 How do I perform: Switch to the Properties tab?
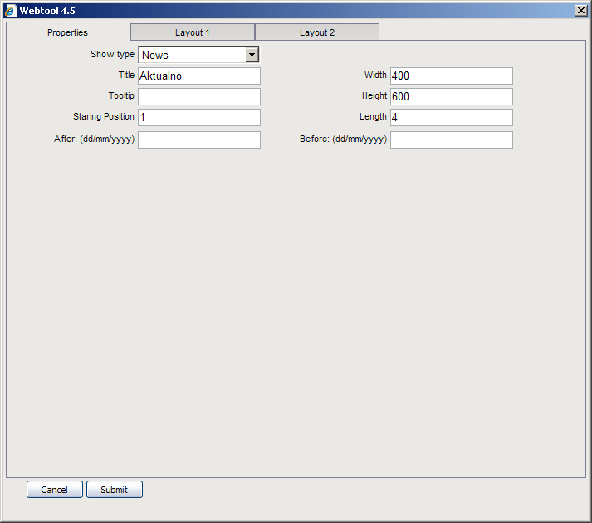(x=67, y=32)
